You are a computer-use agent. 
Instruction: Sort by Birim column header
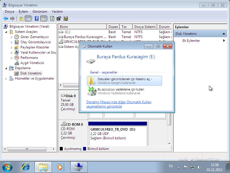[x=82, y=27]
